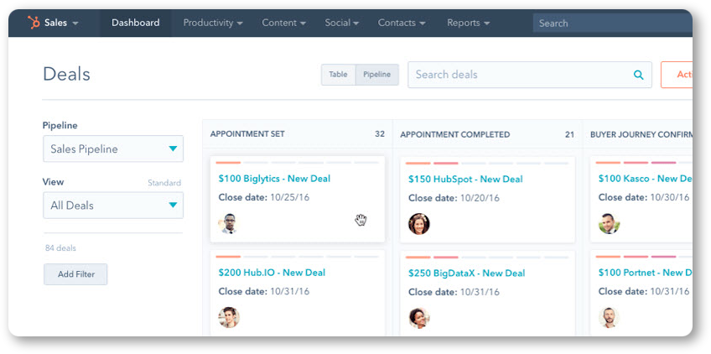
Task: Open the owner avatar on the Portnet deal
Action: click(609, 318)
